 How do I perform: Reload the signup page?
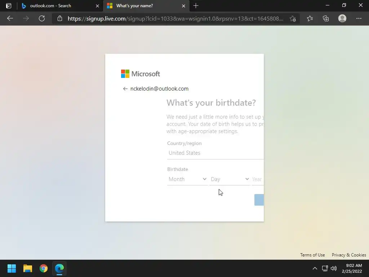coord(42,18)
